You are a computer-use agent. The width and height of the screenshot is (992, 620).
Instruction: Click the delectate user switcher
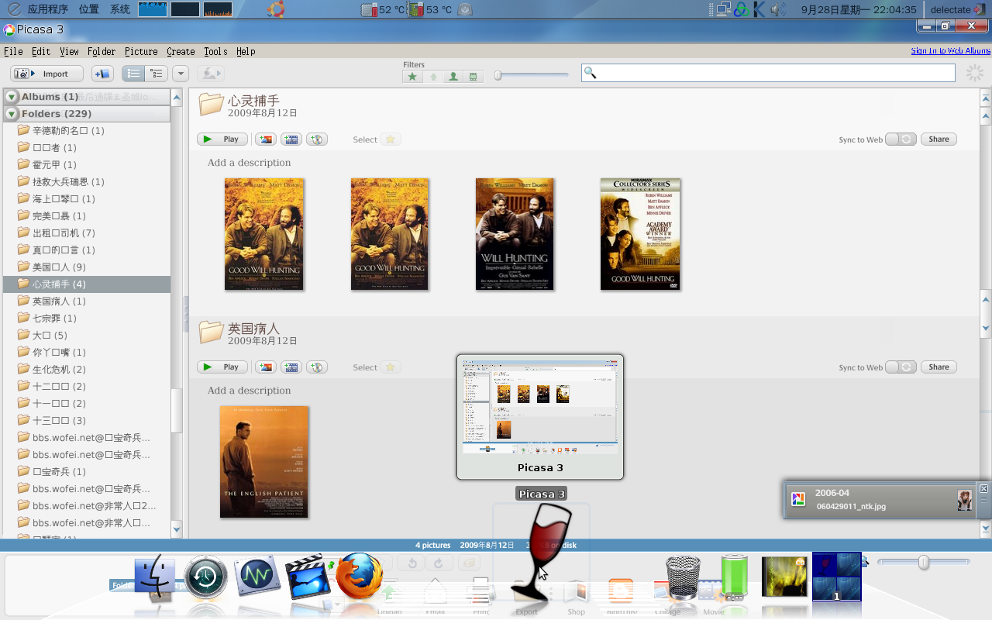(x=957, y=10)
